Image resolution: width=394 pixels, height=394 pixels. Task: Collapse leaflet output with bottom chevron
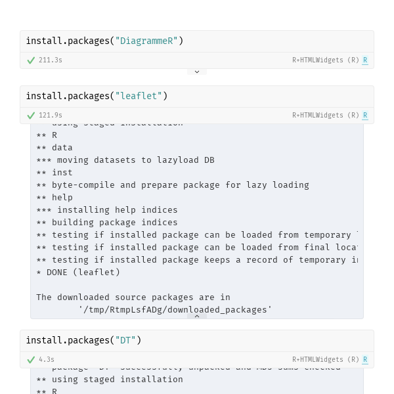point(197,316)
